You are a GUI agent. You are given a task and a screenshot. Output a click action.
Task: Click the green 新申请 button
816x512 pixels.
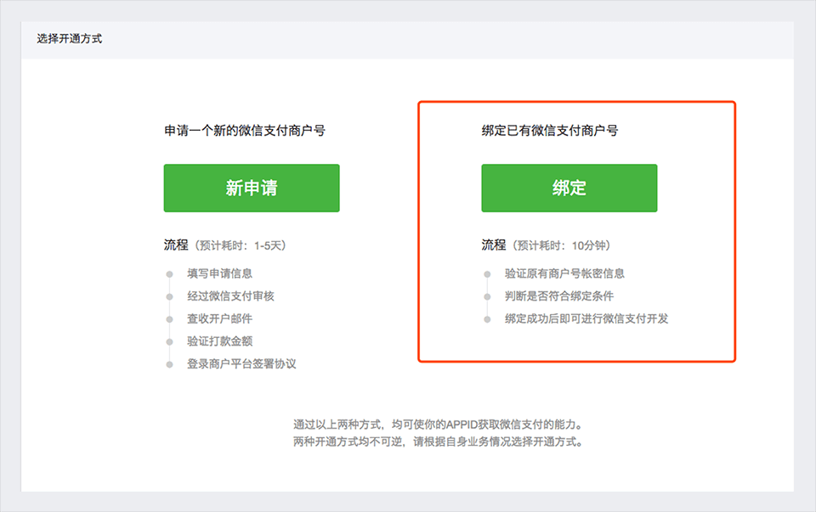(x=252, y=188)
